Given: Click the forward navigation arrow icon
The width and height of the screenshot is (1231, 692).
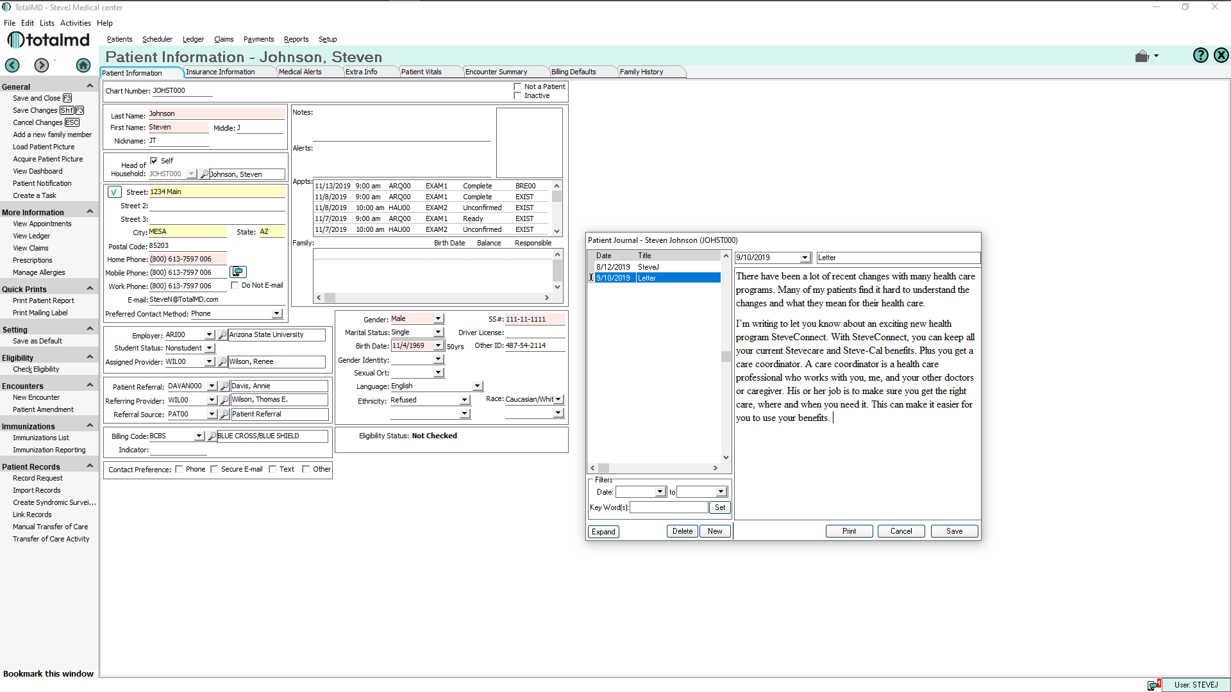Looking at the screenshot, I should [x=42, y=65].
